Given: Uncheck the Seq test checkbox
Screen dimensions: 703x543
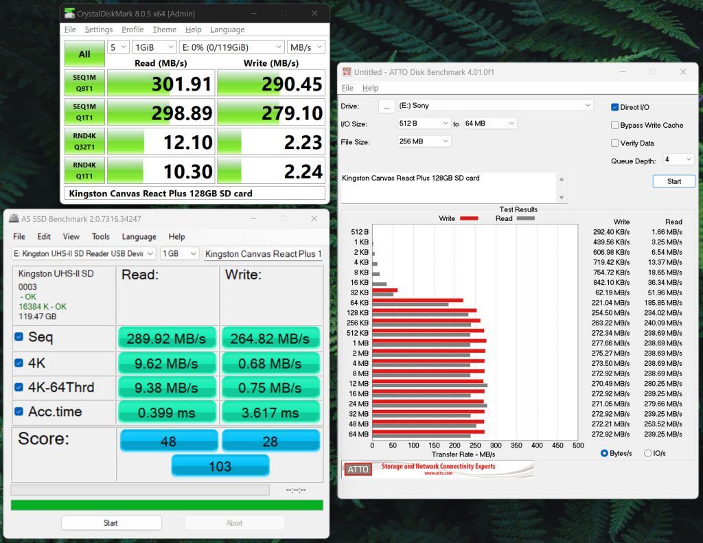Looking at the screenshot, I should [19, 337].
